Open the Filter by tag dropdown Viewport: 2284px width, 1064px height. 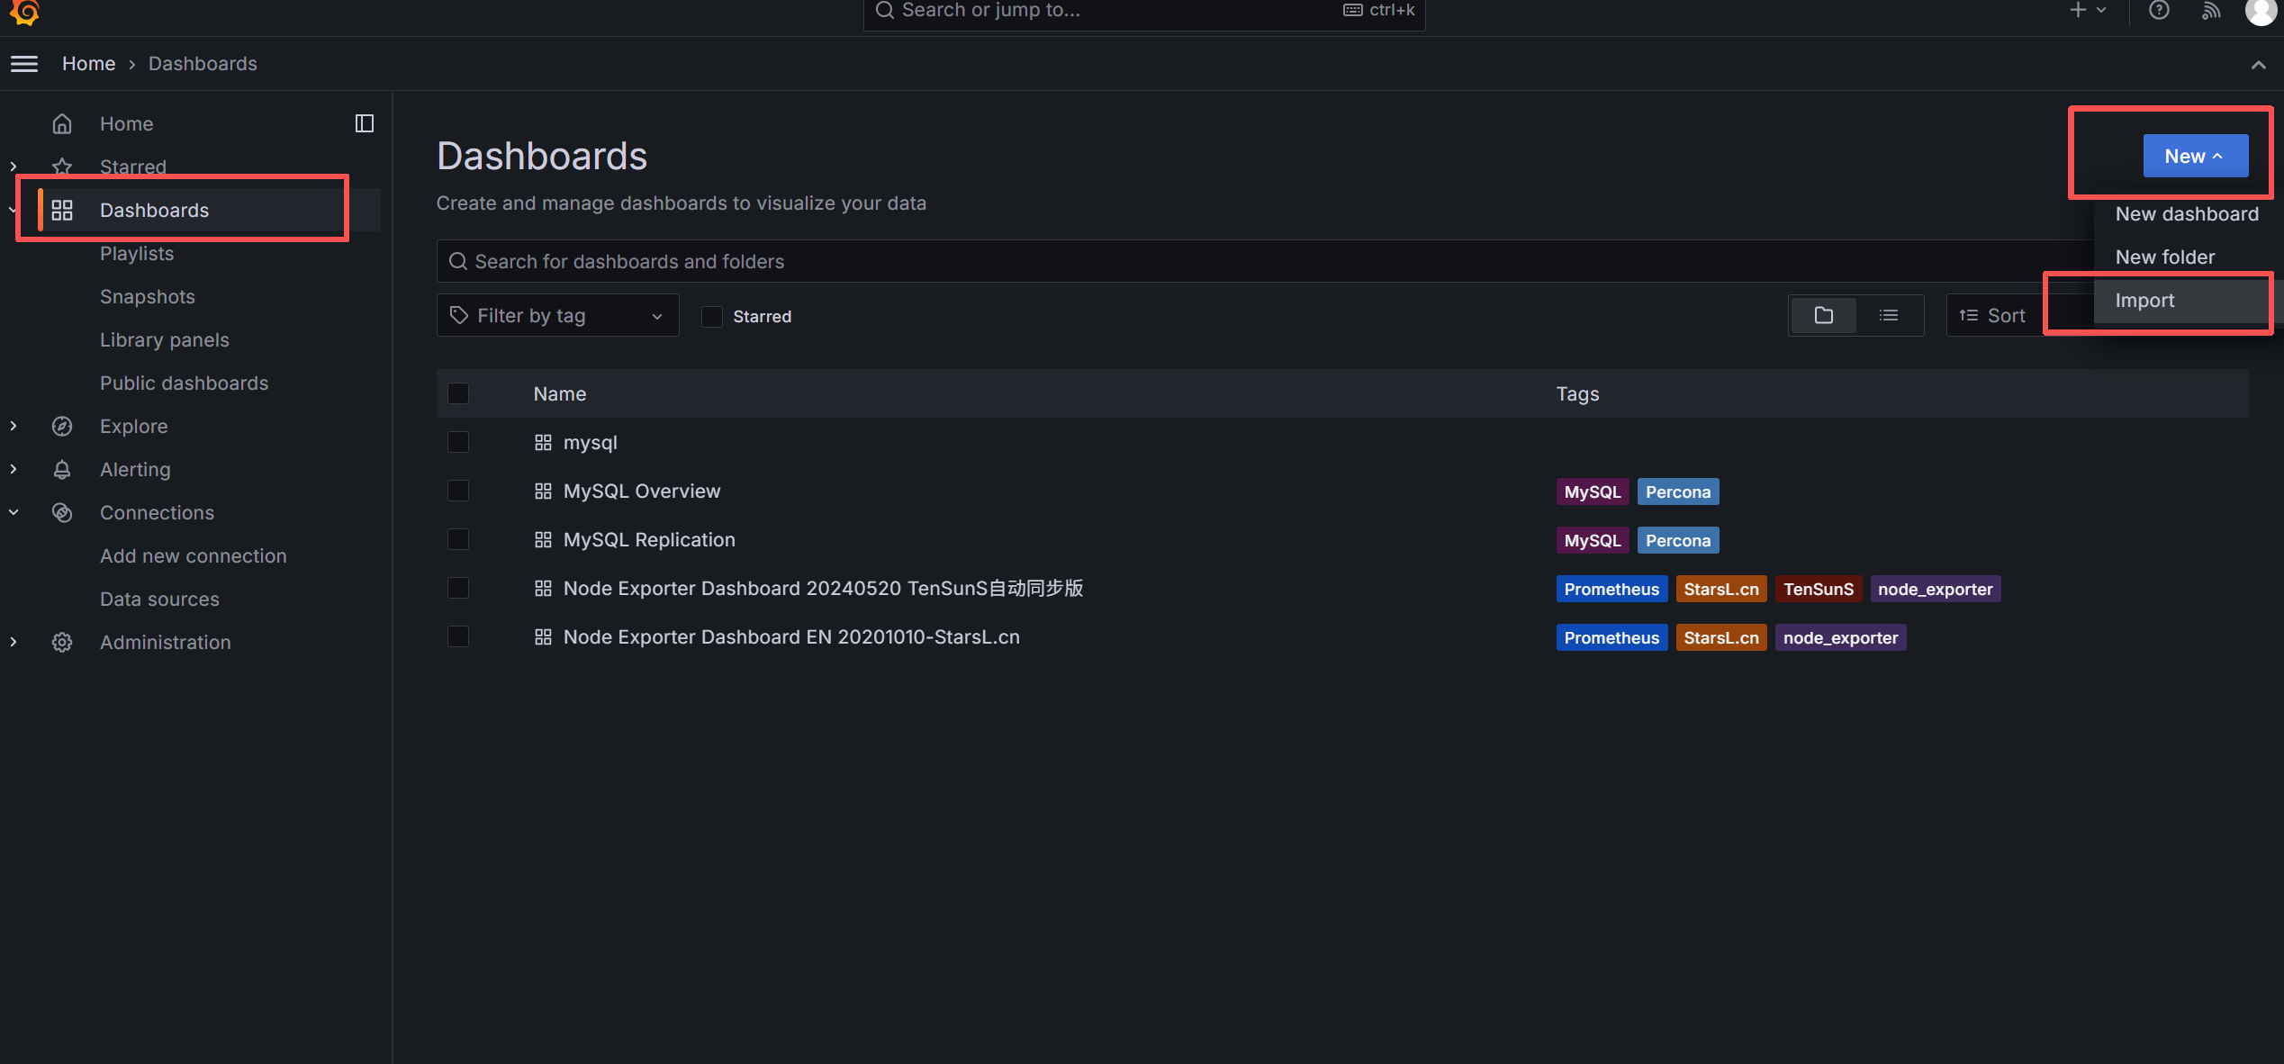tap(557, 315)
